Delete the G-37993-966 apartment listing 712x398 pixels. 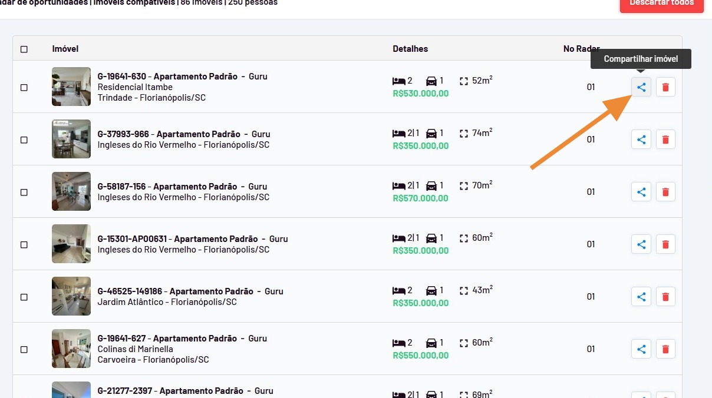(x=665, y=140)
